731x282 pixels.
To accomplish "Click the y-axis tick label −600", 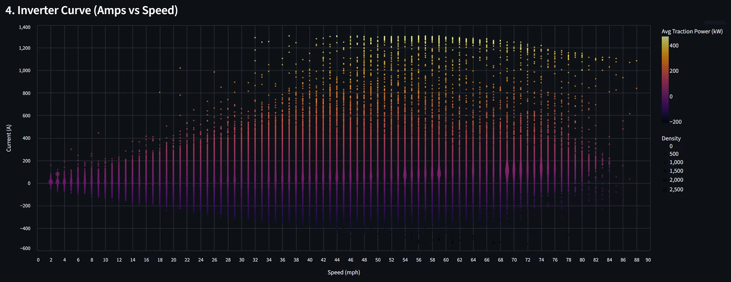I will pyautogui.click(x=25, y=249).
